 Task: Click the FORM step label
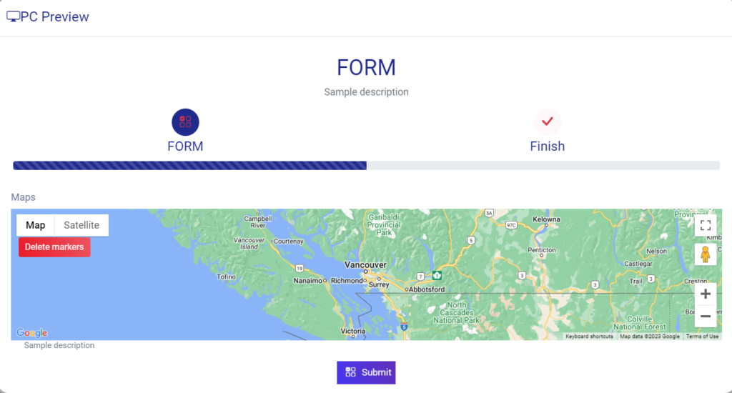point(185,146)
